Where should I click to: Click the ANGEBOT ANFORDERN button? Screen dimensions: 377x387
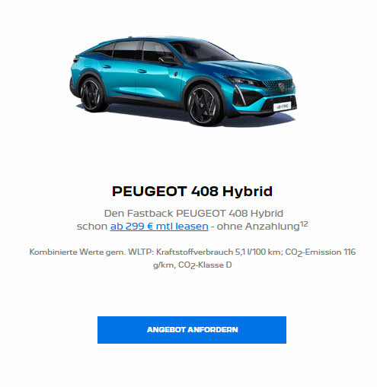(x=192, y=330)
